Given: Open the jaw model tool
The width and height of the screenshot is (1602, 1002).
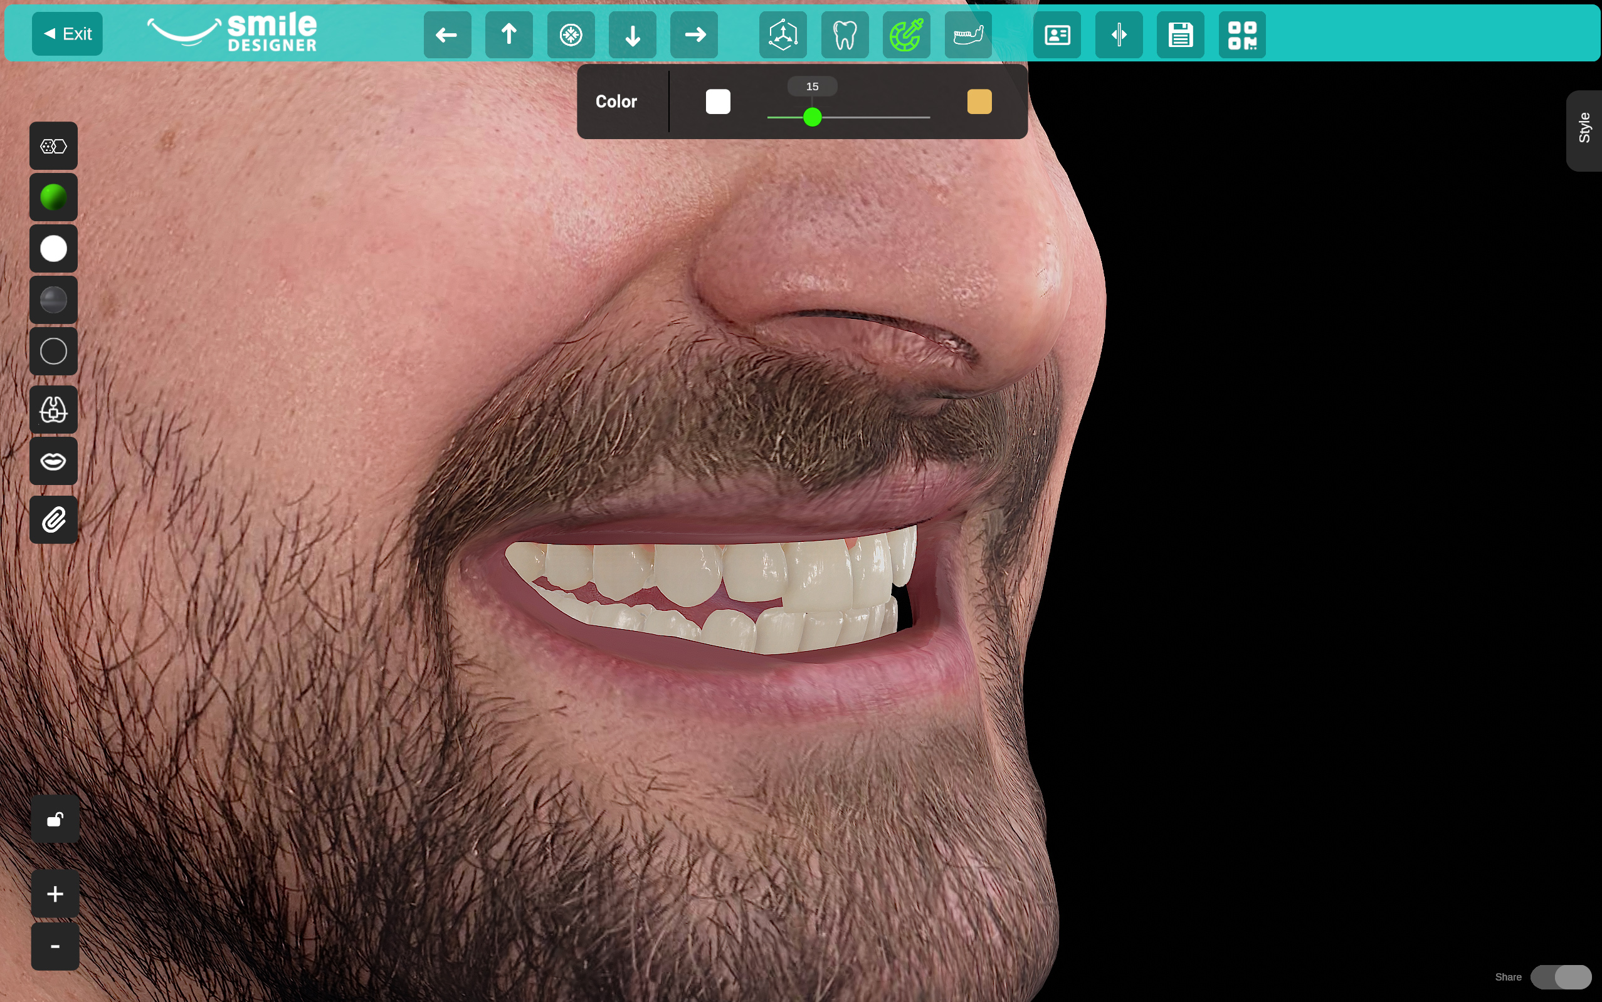Looking at the screenshot, I should [x=968, y=34].
